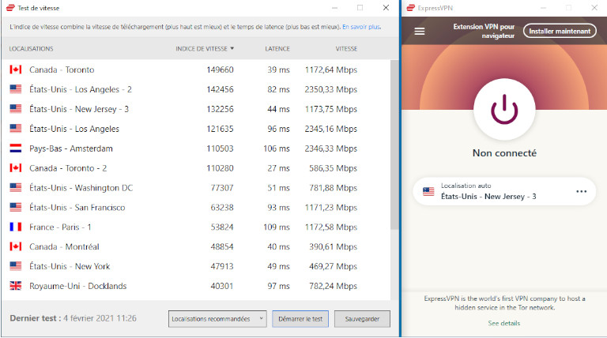607x338 pixels.
Task: Click the power button to connect VPN
Action: [504, 110]
